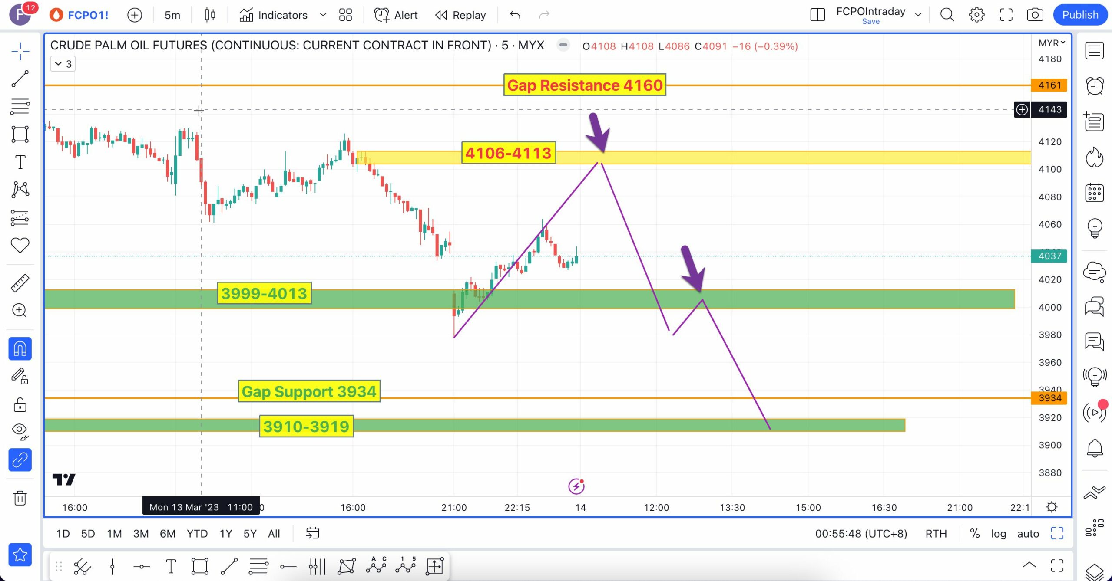Select the text annotation tool
Screen dimensions: 1112x581
[x=20, y=162]
